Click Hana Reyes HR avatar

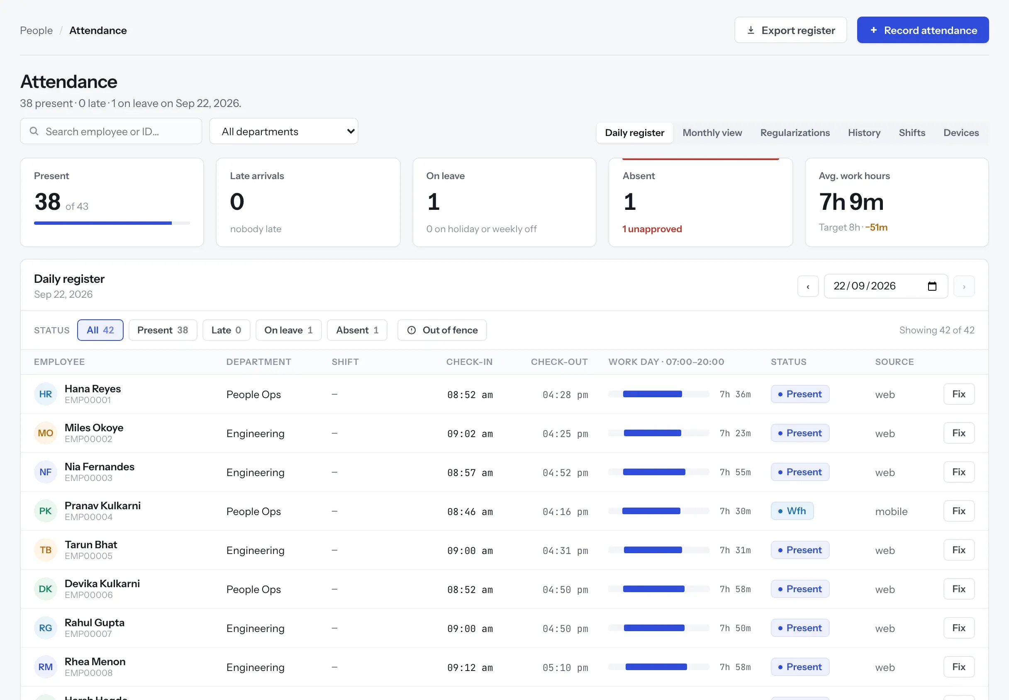[x=46, y=394]
